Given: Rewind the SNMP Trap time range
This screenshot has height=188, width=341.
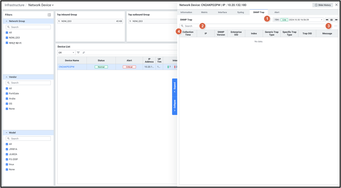Looking at the screenshot, I should pyautogui.click(x=327, y=20).
